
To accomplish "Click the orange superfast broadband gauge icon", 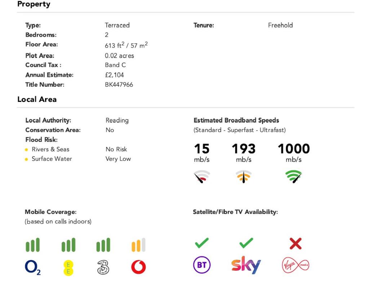I will tap(244, 176).
